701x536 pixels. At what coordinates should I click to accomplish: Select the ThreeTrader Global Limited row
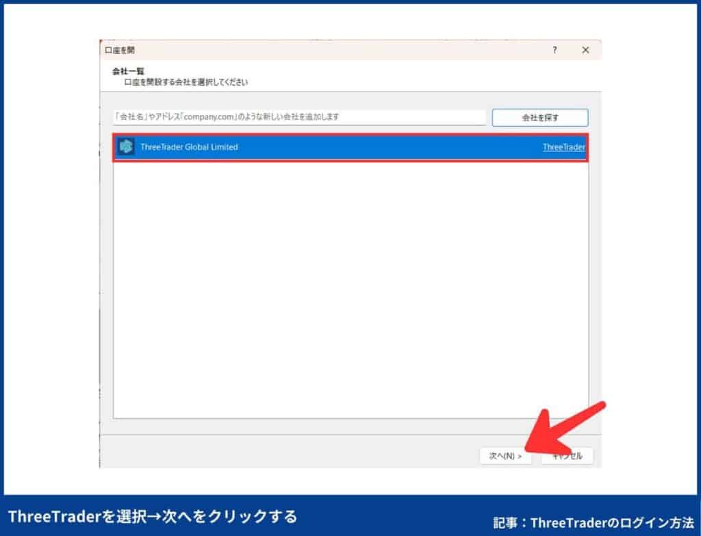coord(350,147)
